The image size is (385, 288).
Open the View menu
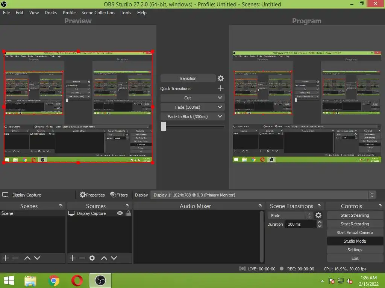[x=34, y=13]
